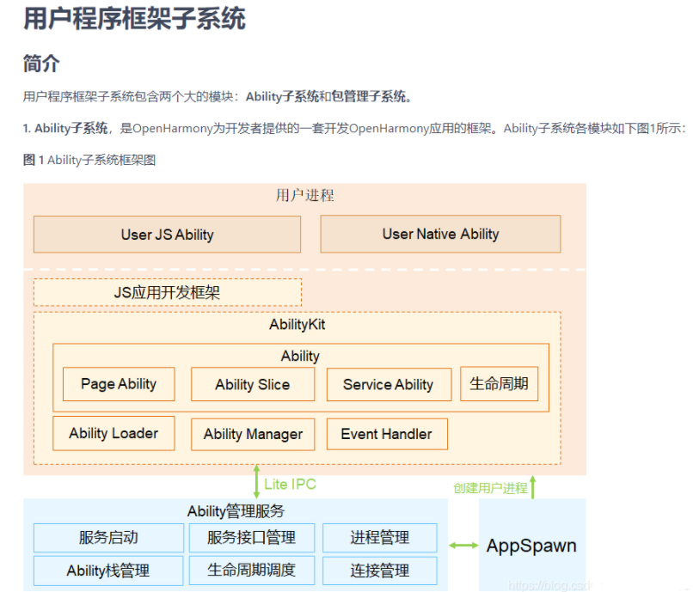The height and width of the screenshot is (592, 693).
Task: Select the Ability Slice module
Action: click(x=252, y=384)
